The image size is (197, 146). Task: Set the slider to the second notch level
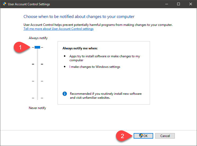point(37,64)
